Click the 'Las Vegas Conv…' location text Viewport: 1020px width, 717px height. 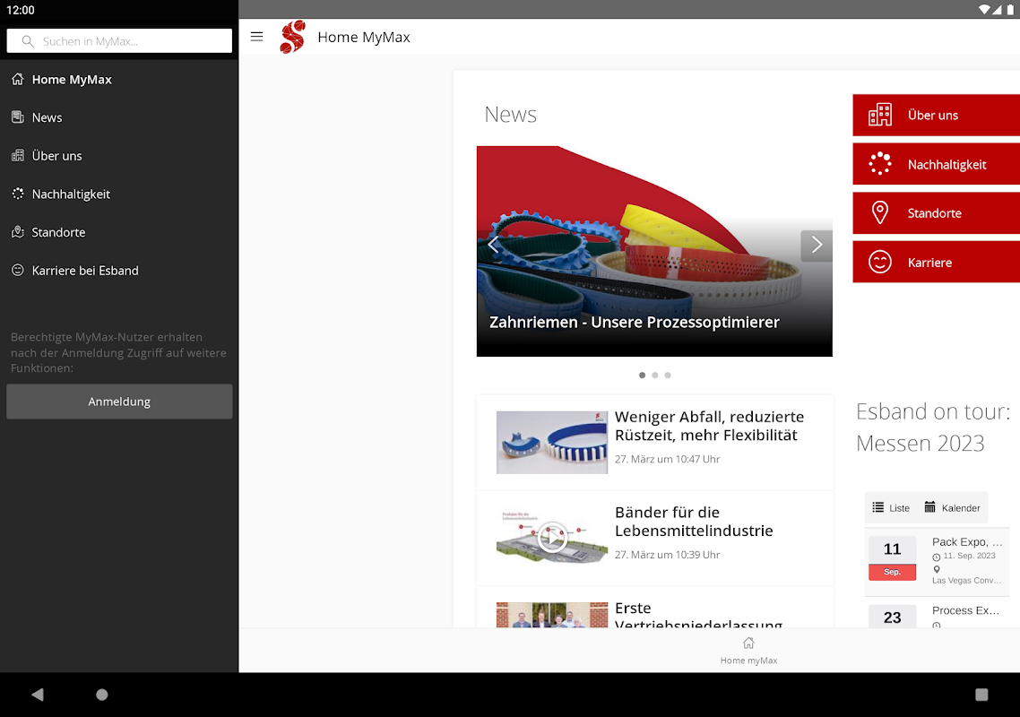966,581
